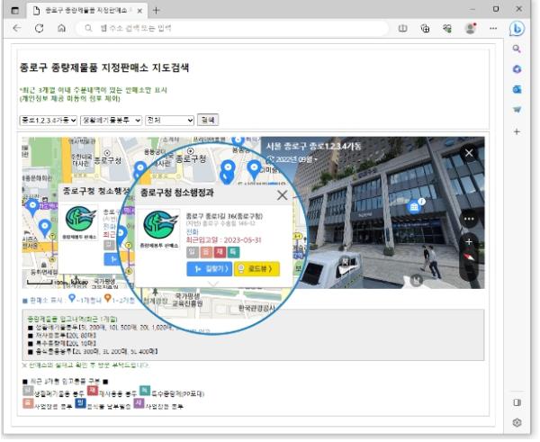Close the street view panel
540x442 pixels.
[468, 153]
